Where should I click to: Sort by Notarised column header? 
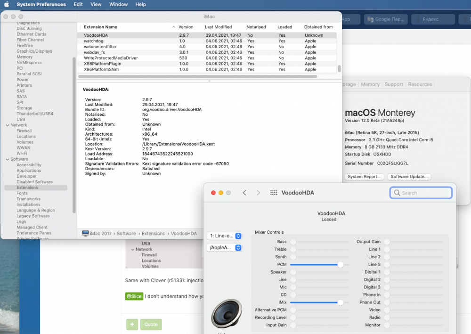(x=256, y=27)
